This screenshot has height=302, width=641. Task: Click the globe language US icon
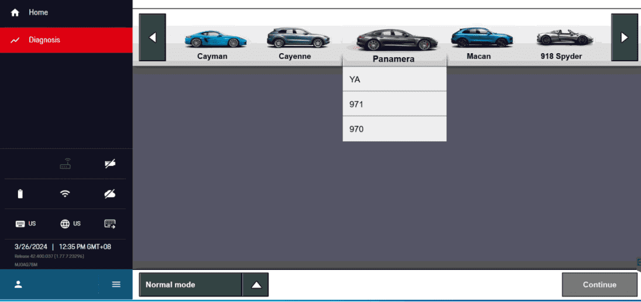click(70, 224)
